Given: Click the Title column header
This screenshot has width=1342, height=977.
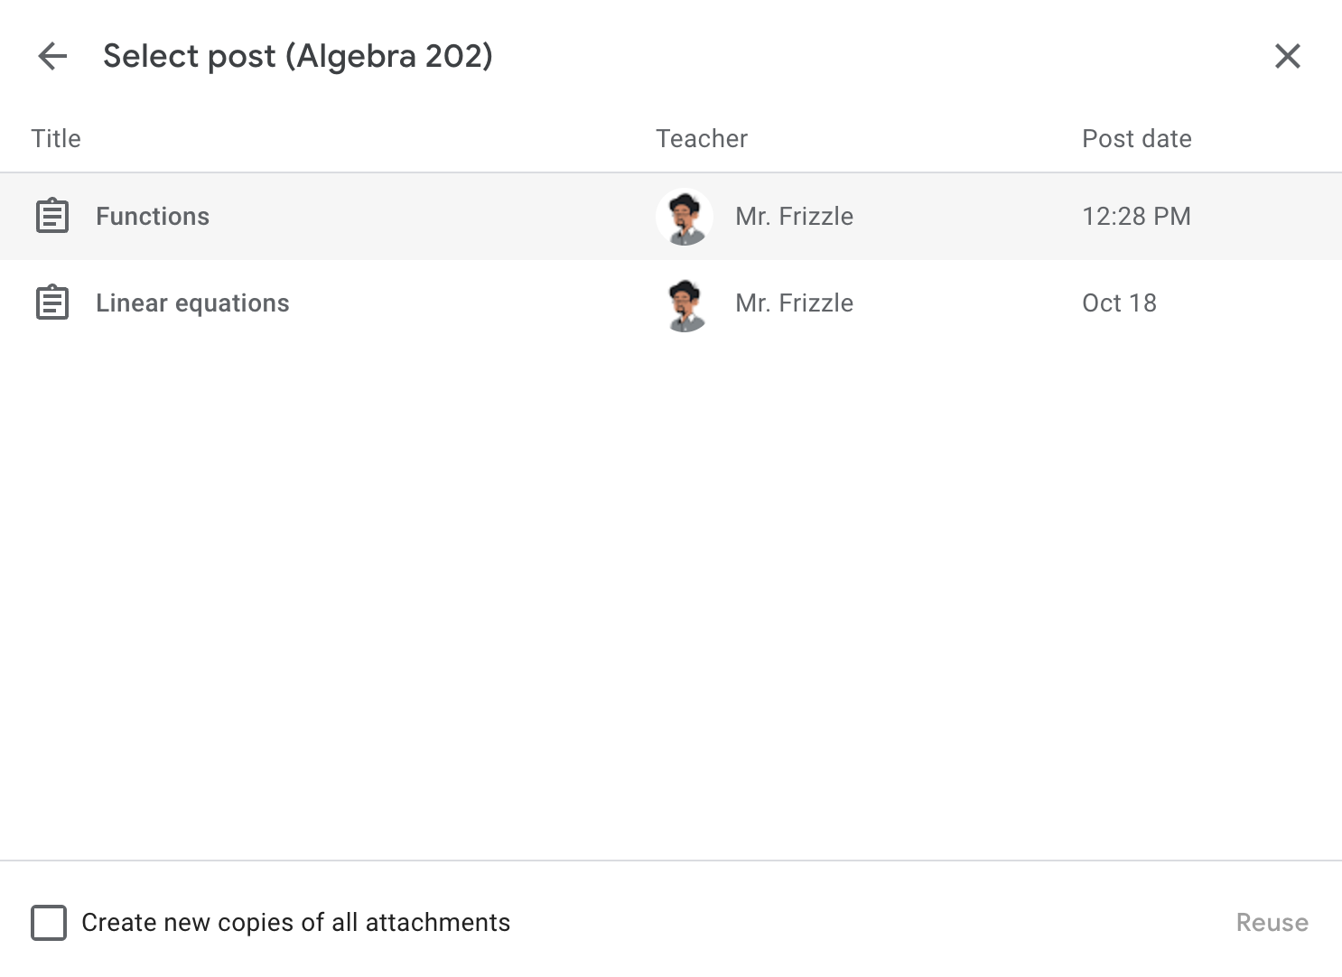Looking at the screenshot, I should coord(56,139).
